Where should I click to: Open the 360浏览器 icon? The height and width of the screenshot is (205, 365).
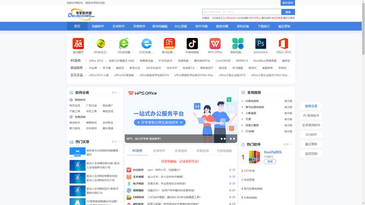124,43
